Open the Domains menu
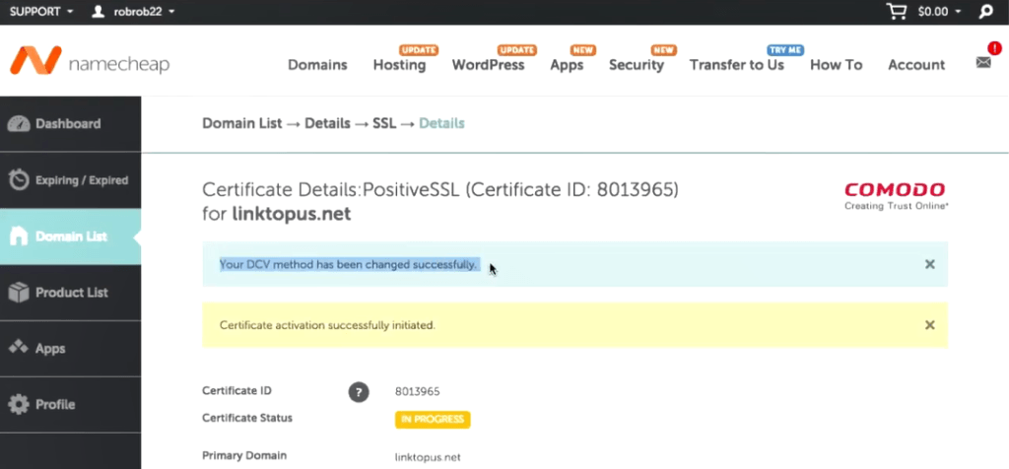Screen dimensions: 1009x469 (317, 65)
